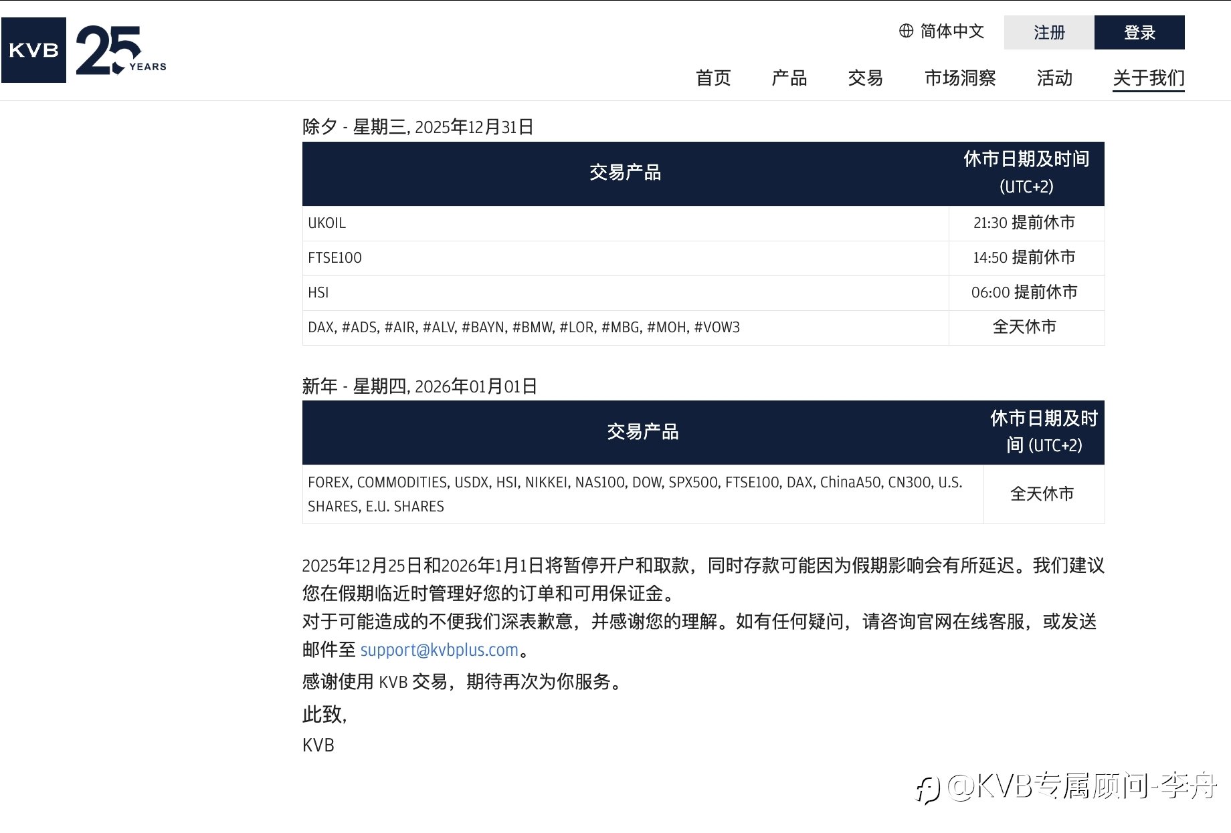This screenshot has width=1231, height=833.
Task: Click the DAX and stocks row
Action: coord(703,328)
